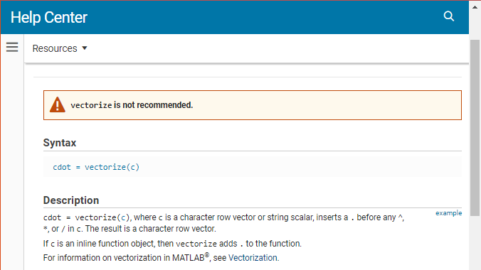Open the Vectorization documentation link
The height and width of the screenshot is (270, 481).
[253, 258]
